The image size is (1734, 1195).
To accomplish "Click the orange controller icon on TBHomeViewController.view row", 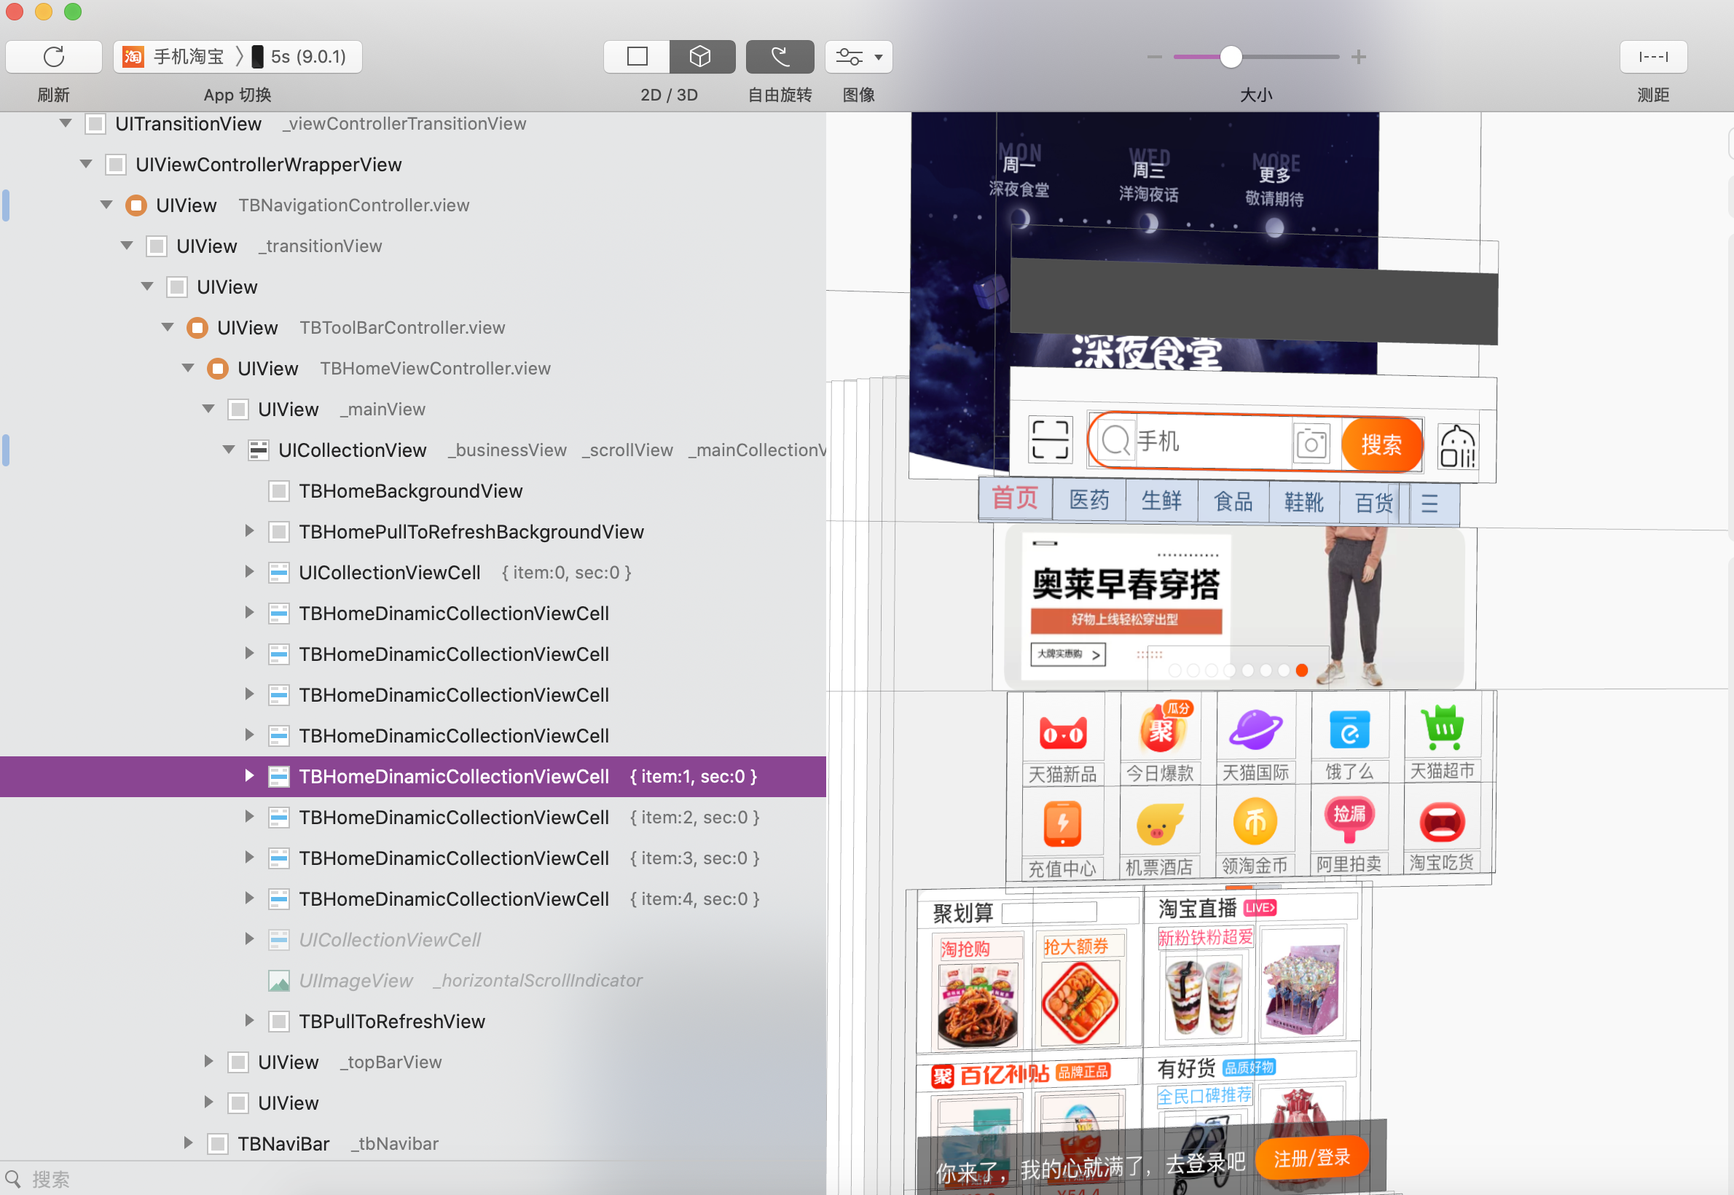I will [x=218, y=369].
